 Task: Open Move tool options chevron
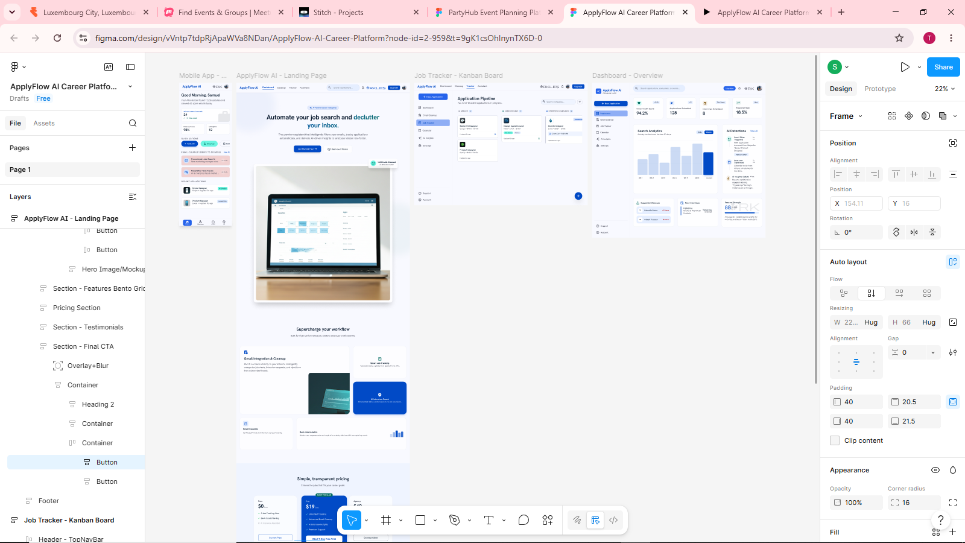click(366, 520)
